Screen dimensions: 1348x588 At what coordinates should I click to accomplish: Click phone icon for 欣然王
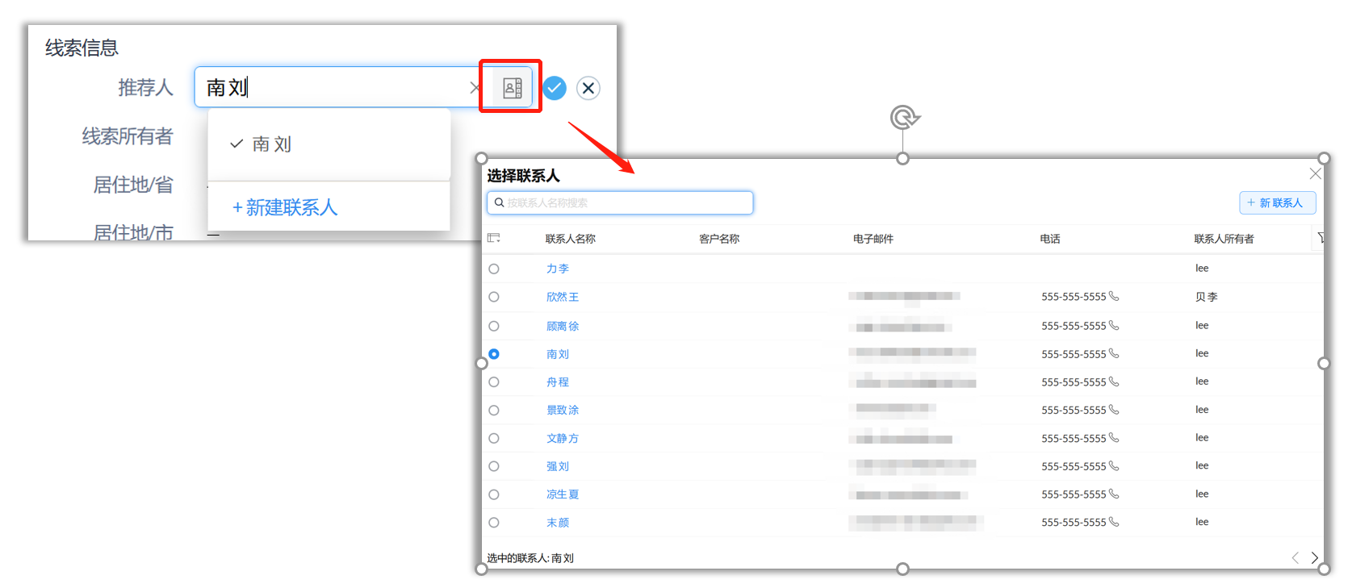coord(1114,297)
